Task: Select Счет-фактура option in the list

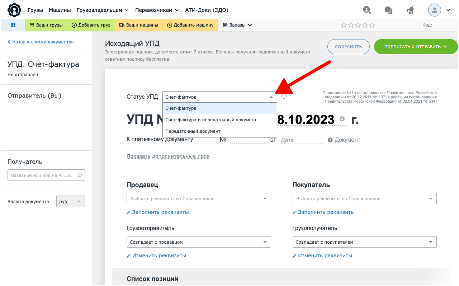Action: point(220,108)
